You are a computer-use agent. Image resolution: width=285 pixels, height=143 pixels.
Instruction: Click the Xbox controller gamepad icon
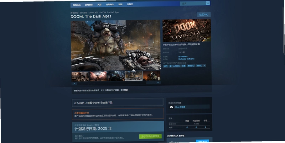[171, 107]
